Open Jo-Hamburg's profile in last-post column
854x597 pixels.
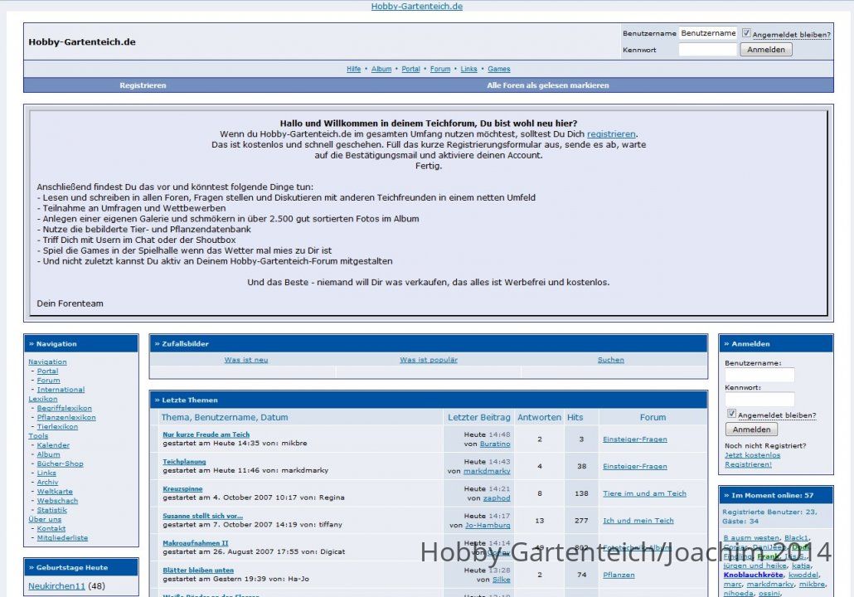point(488,526)
